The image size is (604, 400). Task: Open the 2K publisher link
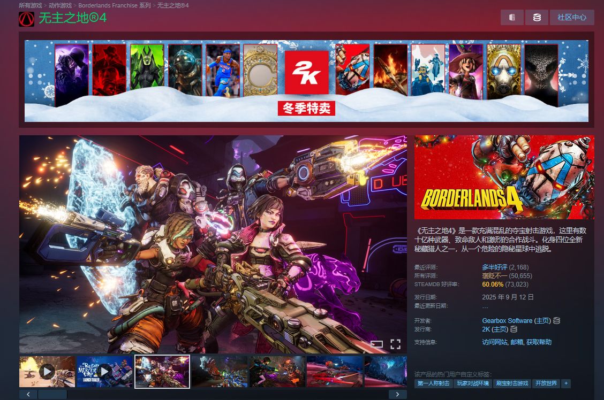486,329
